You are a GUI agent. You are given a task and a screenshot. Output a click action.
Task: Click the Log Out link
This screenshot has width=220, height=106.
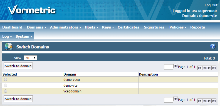(211, 5)
